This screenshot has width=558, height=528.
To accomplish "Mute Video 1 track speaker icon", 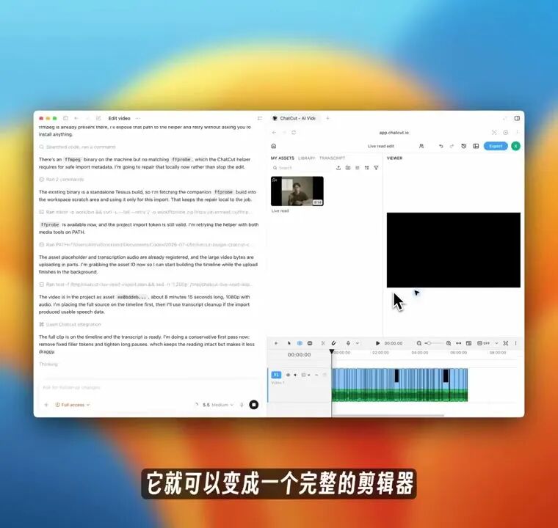I will tap(295, 375).
